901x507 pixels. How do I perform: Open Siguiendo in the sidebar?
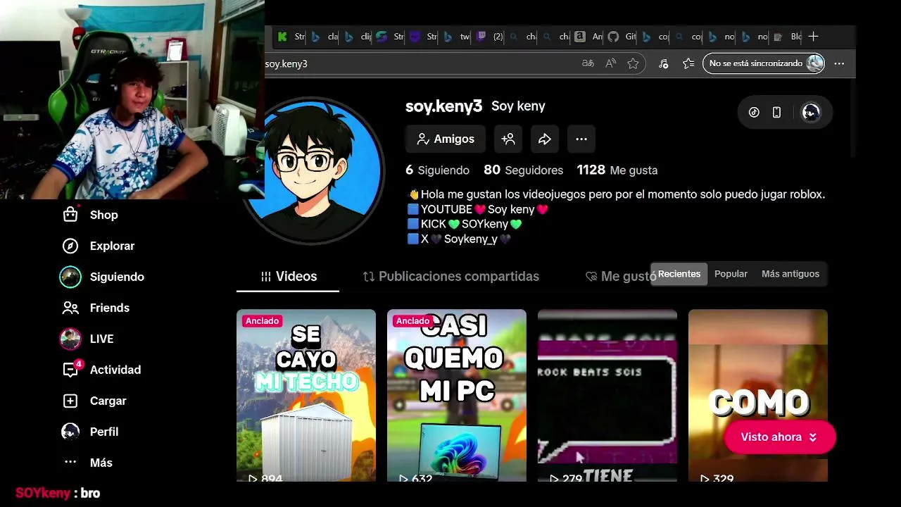pos(102,277)
